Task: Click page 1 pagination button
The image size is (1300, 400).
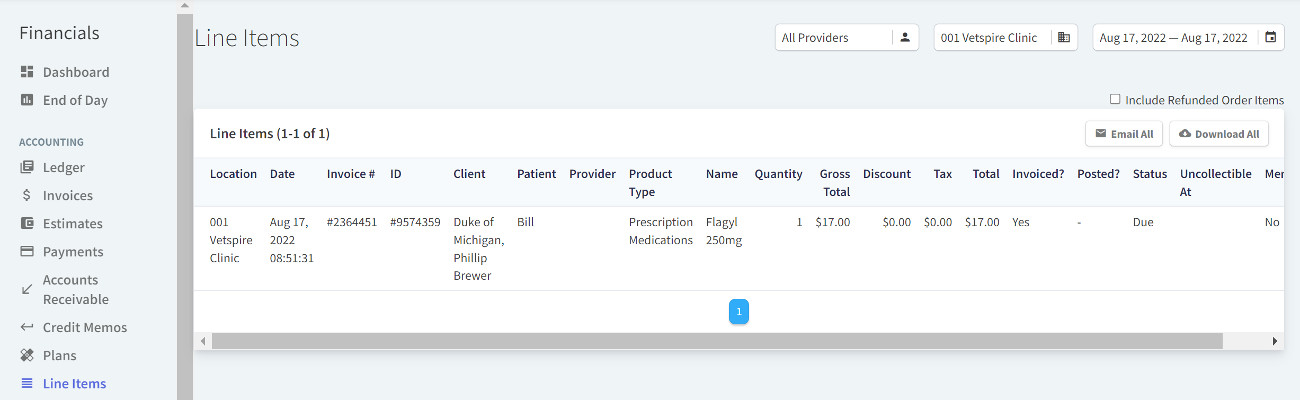Action: 738,312
